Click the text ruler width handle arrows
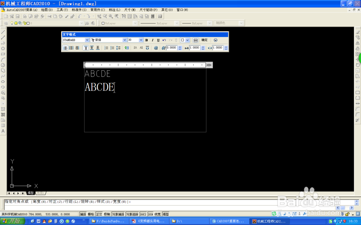Screen dimensions: 361x225 coord(209,65)
